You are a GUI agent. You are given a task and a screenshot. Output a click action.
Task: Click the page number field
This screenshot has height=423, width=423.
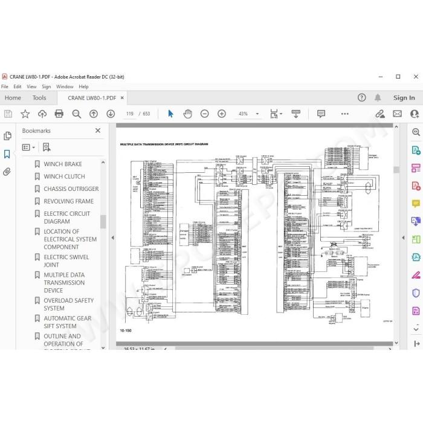130,114
